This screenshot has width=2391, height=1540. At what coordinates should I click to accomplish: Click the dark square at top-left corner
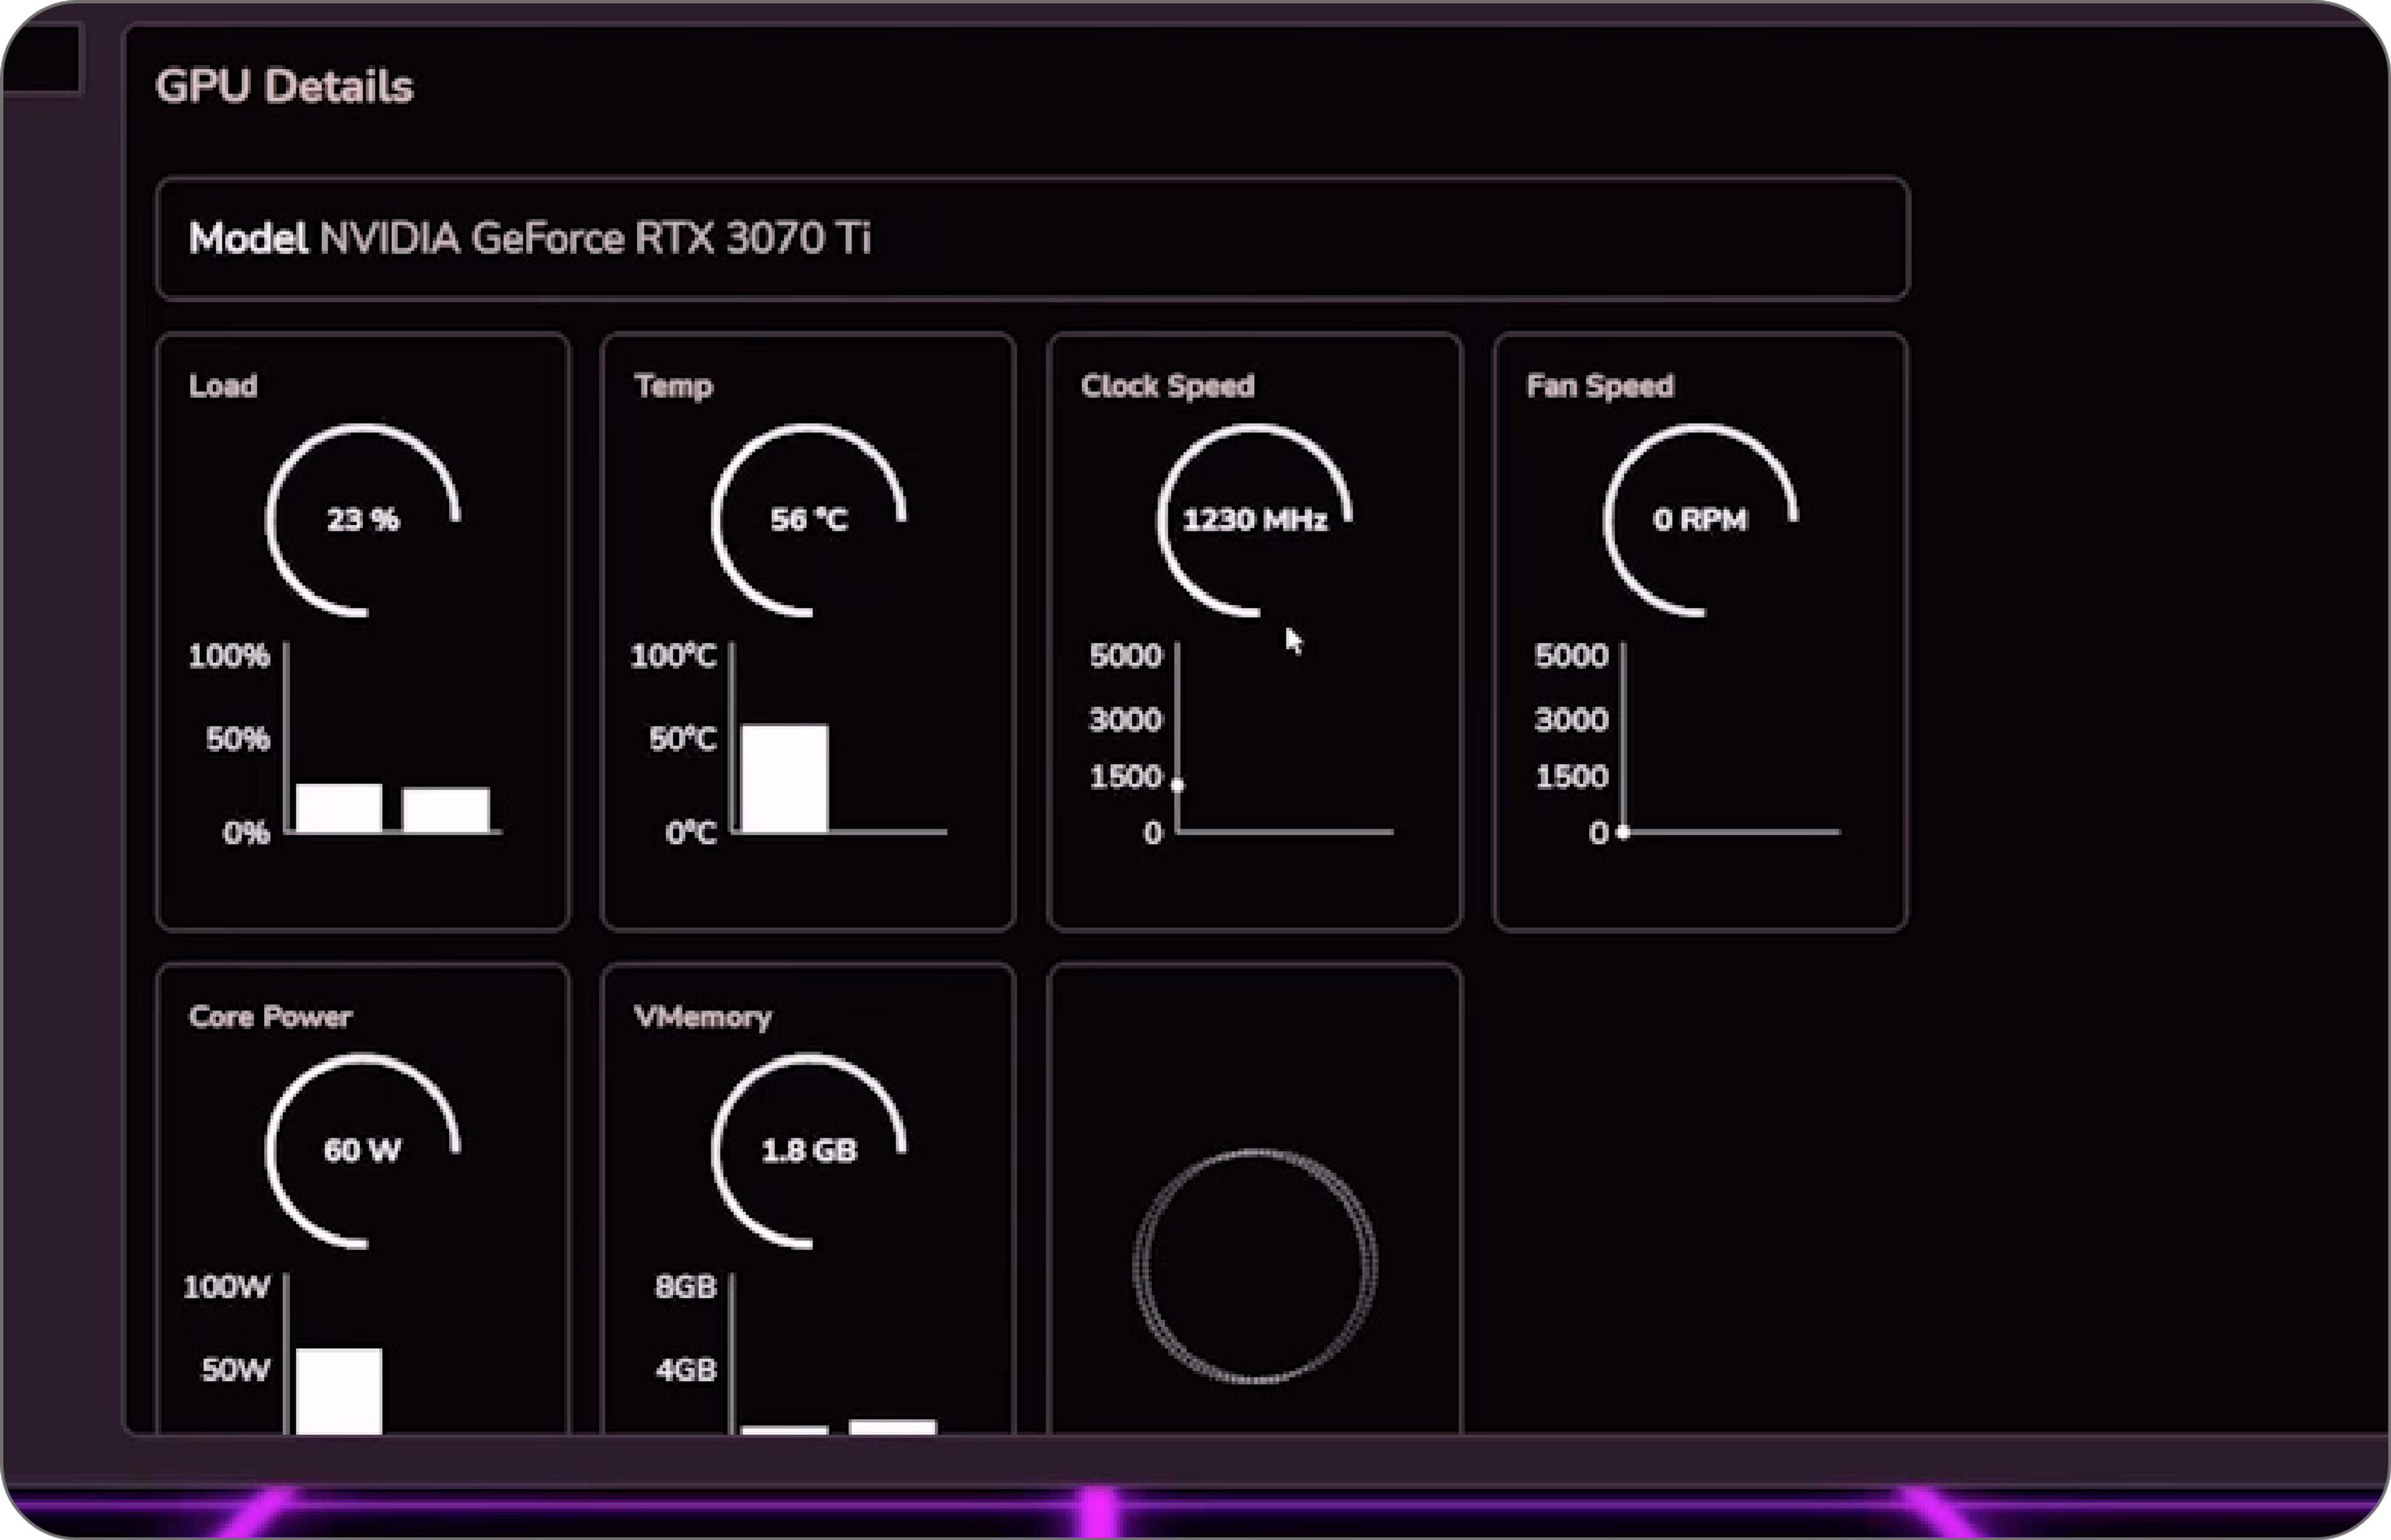click(42, 58)
